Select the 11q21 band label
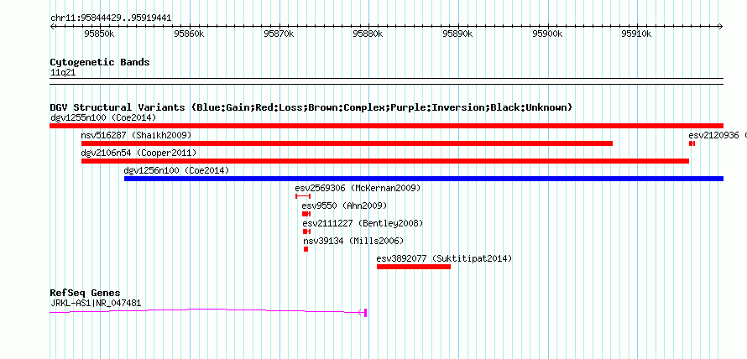 pos(63,73)
